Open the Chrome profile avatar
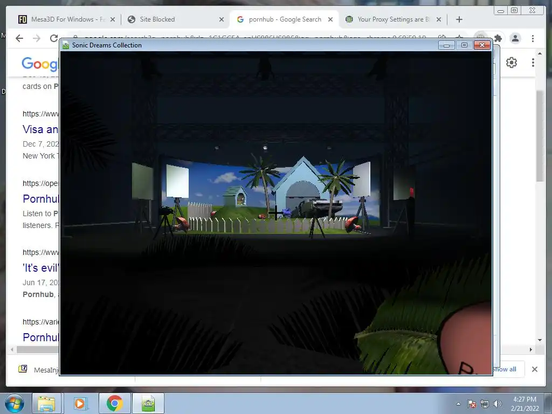The width and height of the screenshot is (552, 414). 515,38
